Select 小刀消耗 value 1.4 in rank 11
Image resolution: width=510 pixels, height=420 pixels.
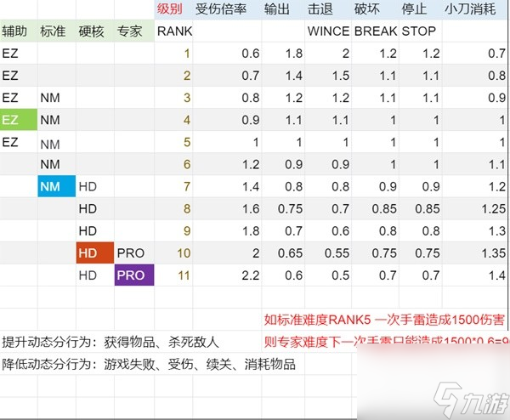[x=474, y=275]
